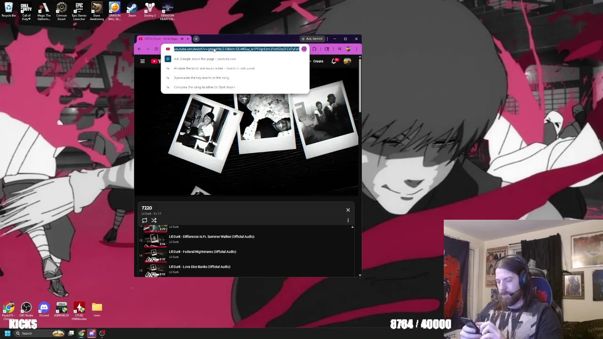Open Chrome media controls icon
603x339 pixels.
point(339,49)
